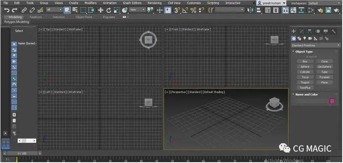Toggle display of geometry in Scene Explorer
Viewport: 343px width, 163px height.
click(14, 44)
